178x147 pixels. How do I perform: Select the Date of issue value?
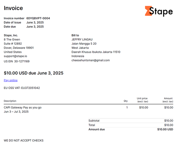click(35, 22)
